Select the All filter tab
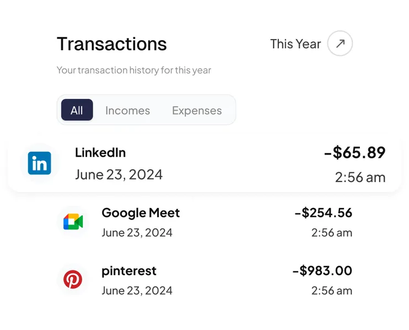The width and height of the screenshot is (409, 330). (x=77, y=110)
